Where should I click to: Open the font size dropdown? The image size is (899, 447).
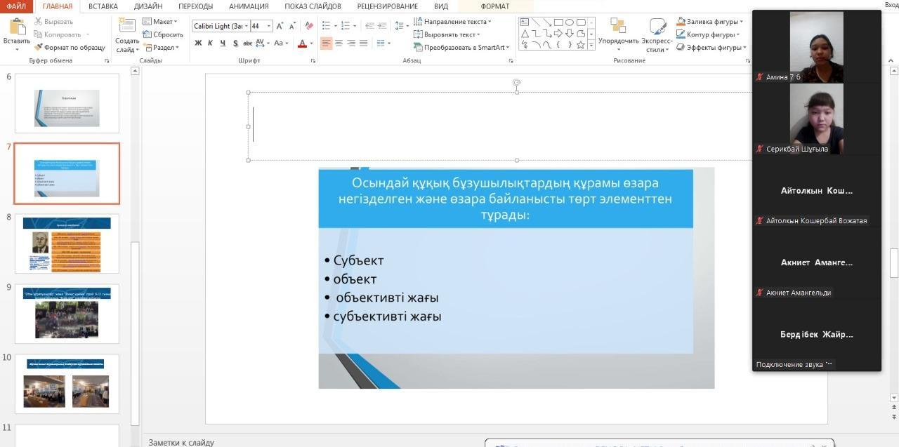click(x=268, y=26)
